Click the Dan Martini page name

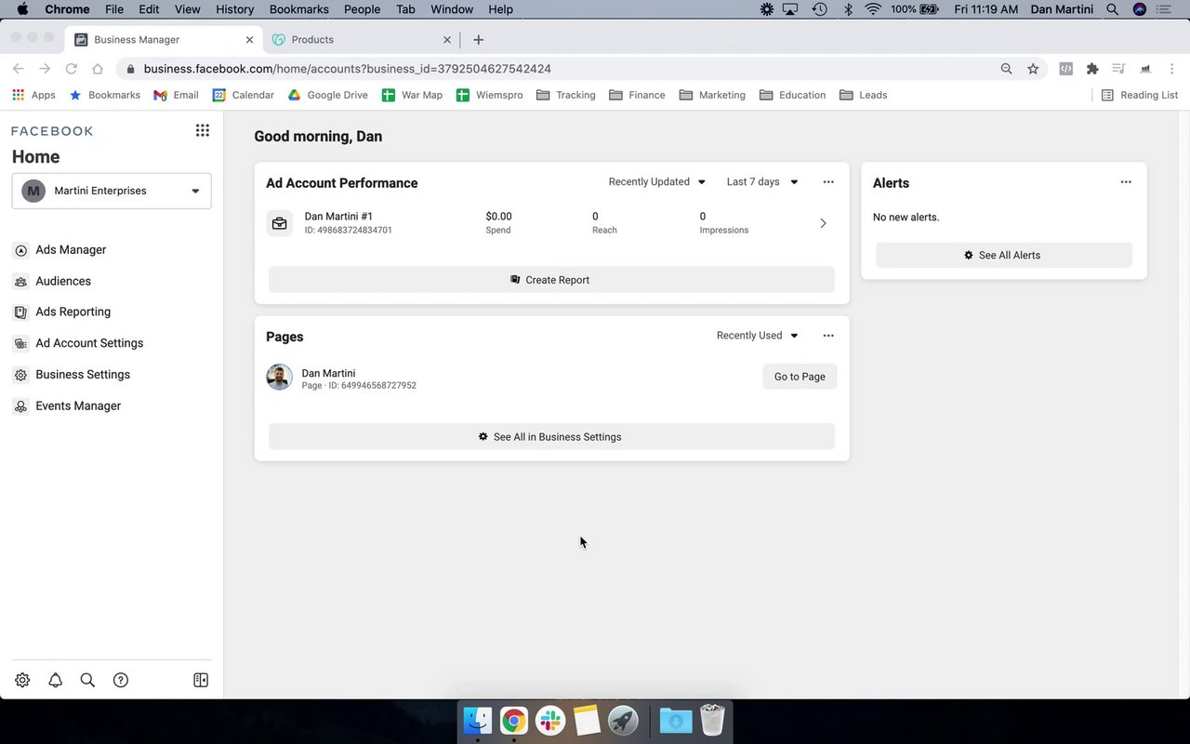328,373
